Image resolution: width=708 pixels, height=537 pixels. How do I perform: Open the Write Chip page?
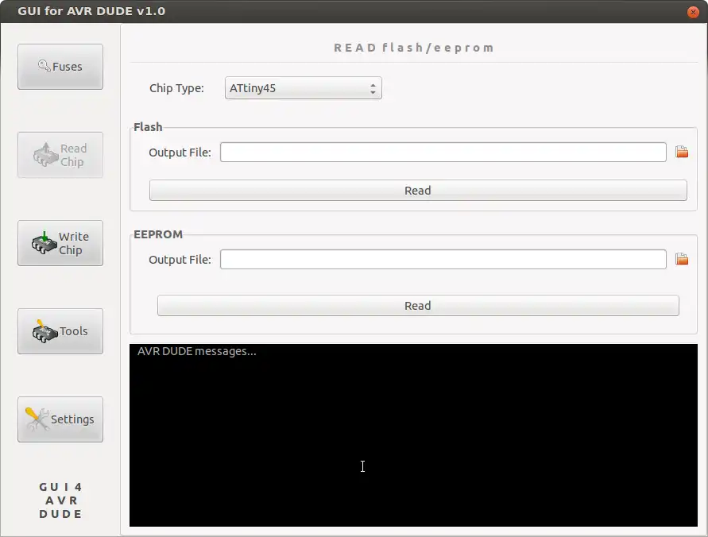[x=60, y=243]
